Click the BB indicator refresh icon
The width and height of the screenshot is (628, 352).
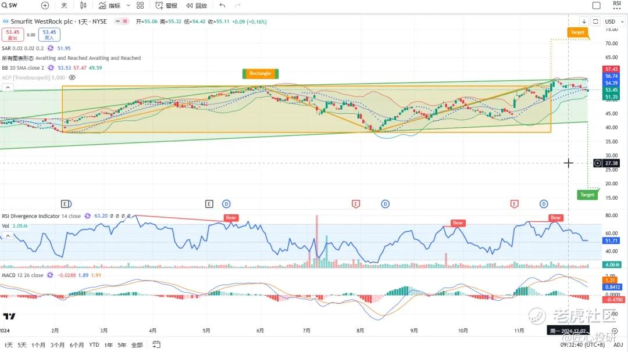(51, 67)
